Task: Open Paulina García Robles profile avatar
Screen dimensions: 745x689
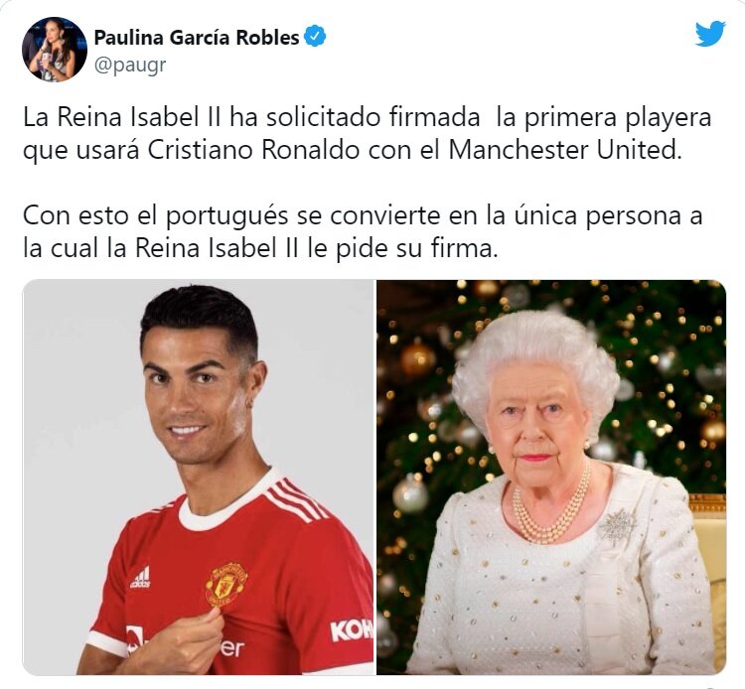Action: (55, 49)
